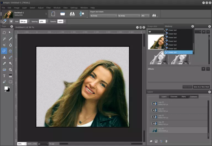Viewport: 212px width, 146px height.
Task: Click the foreground white color swatch
Action: coord(6,88)
